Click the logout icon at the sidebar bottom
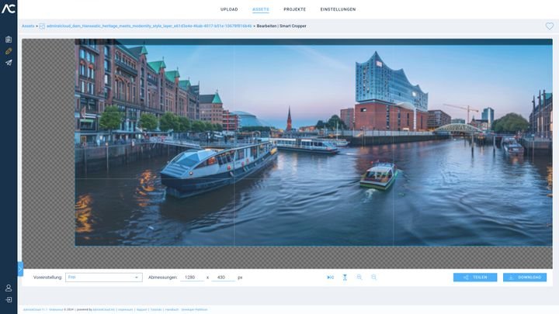The width and height of the screenshot is (559, 314). (x=9, y=300)
